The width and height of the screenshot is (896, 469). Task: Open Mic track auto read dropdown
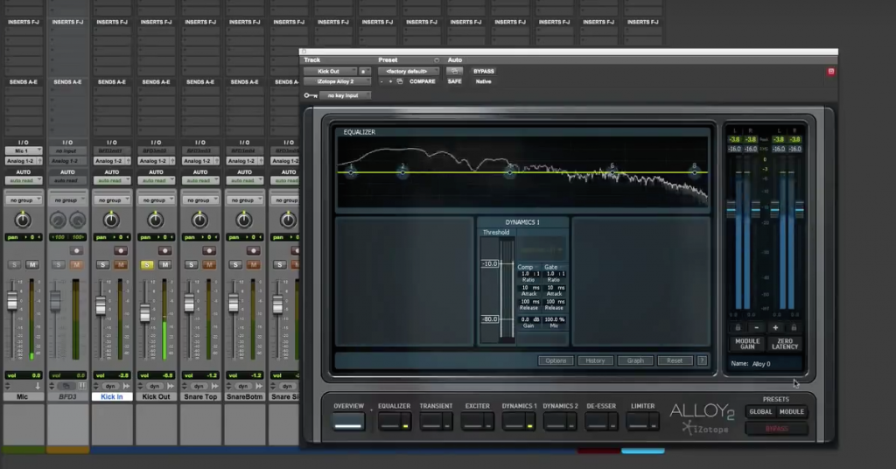tap(24, 180)
